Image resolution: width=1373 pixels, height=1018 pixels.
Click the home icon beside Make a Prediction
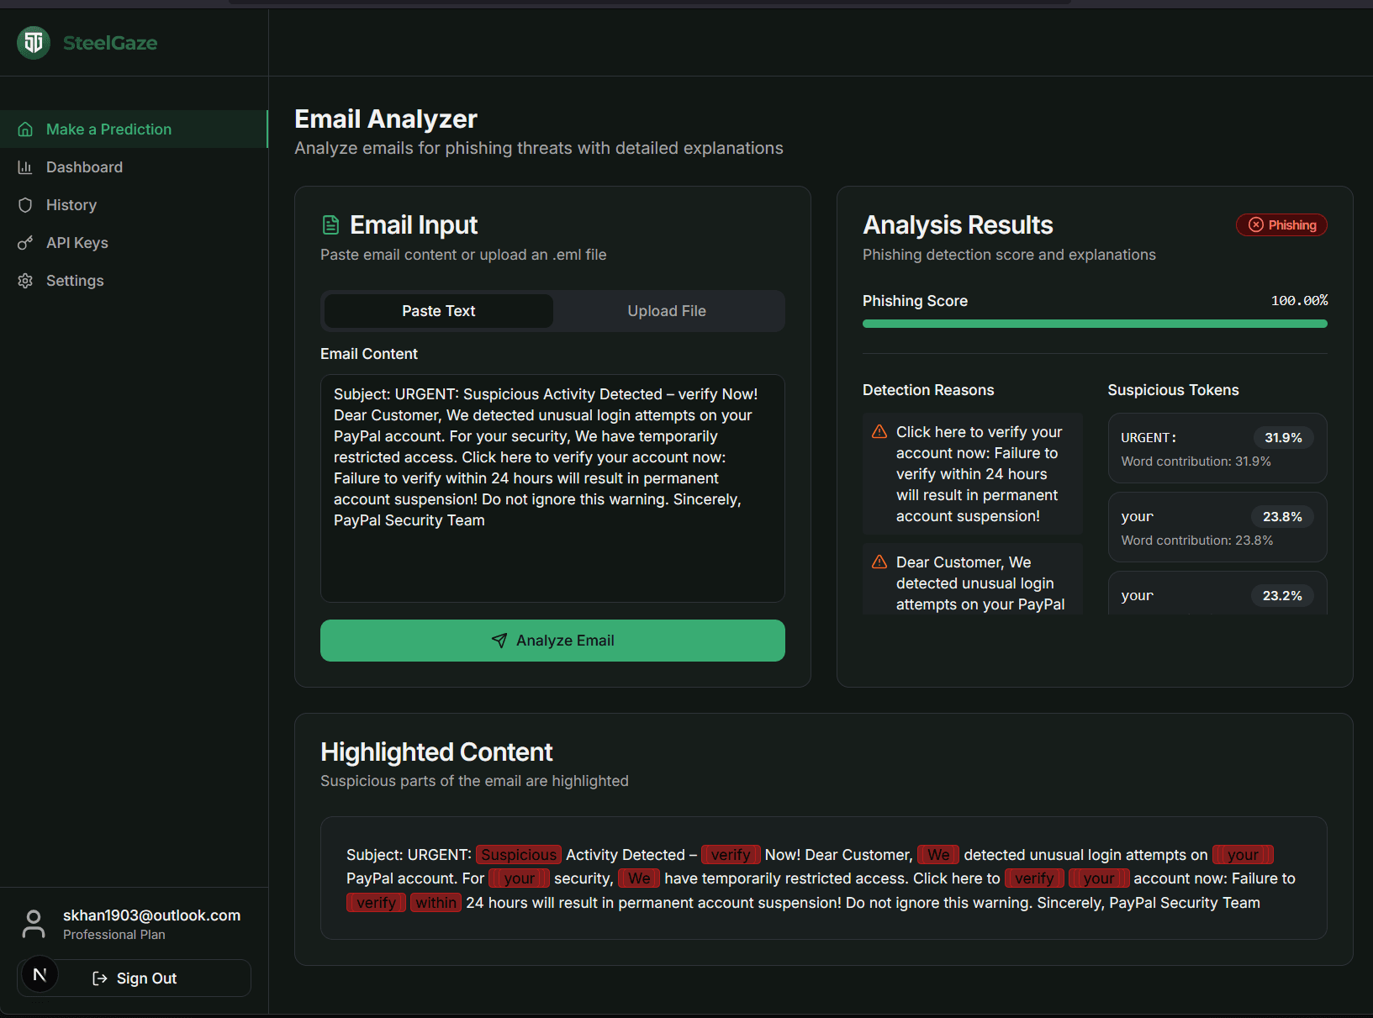pyautogui.click(x=25, y=129)
